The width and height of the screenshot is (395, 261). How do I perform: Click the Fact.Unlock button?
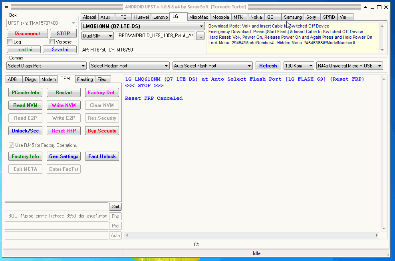point(102,156)
